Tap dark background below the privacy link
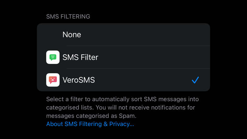Image resolution: width=247 pixels, height=139 pixels. [124, 133]
